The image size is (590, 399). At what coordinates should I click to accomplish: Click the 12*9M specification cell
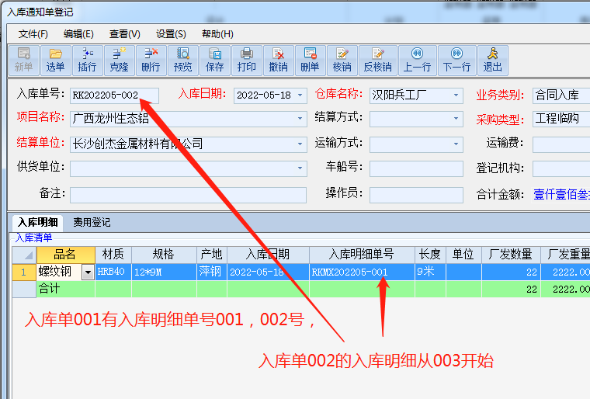(164, 272)
